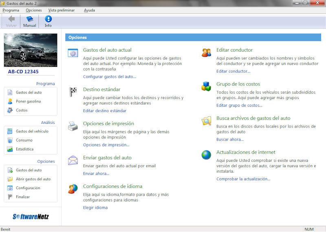The width and height of the screenshot is (326, 232).
Task: Click the Destino estándar flag icon
Action: coord(73,92)
